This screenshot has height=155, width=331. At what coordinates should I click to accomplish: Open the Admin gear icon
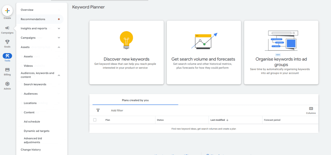point(7,84)
